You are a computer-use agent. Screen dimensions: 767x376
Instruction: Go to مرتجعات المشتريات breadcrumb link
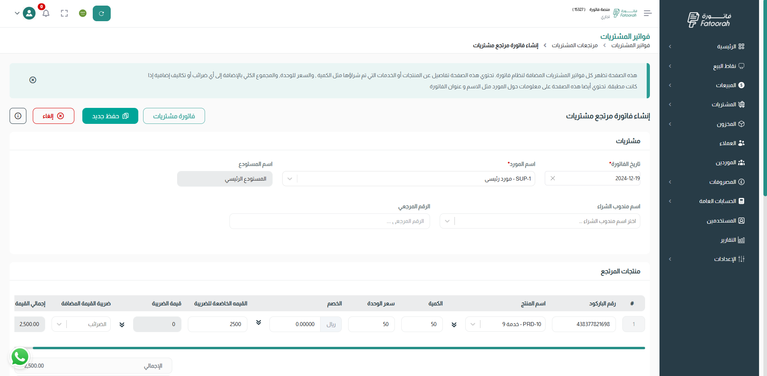click(x=574, y=45)
